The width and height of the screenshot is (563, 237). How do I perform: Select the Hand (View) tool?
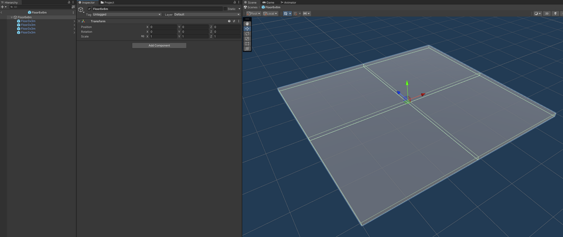(247, 23)
